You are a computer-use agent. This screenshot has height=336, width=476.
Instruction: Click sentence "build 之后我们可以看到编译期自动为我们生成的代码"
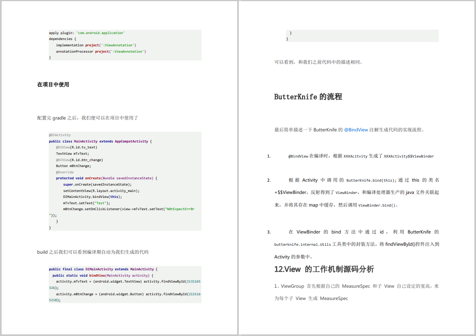pyautogui.click(x=93, y=252)
